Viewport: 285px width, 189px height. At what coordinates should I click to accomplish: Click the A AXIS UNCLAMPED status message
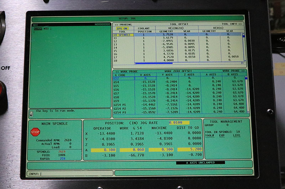coord(200,162)
